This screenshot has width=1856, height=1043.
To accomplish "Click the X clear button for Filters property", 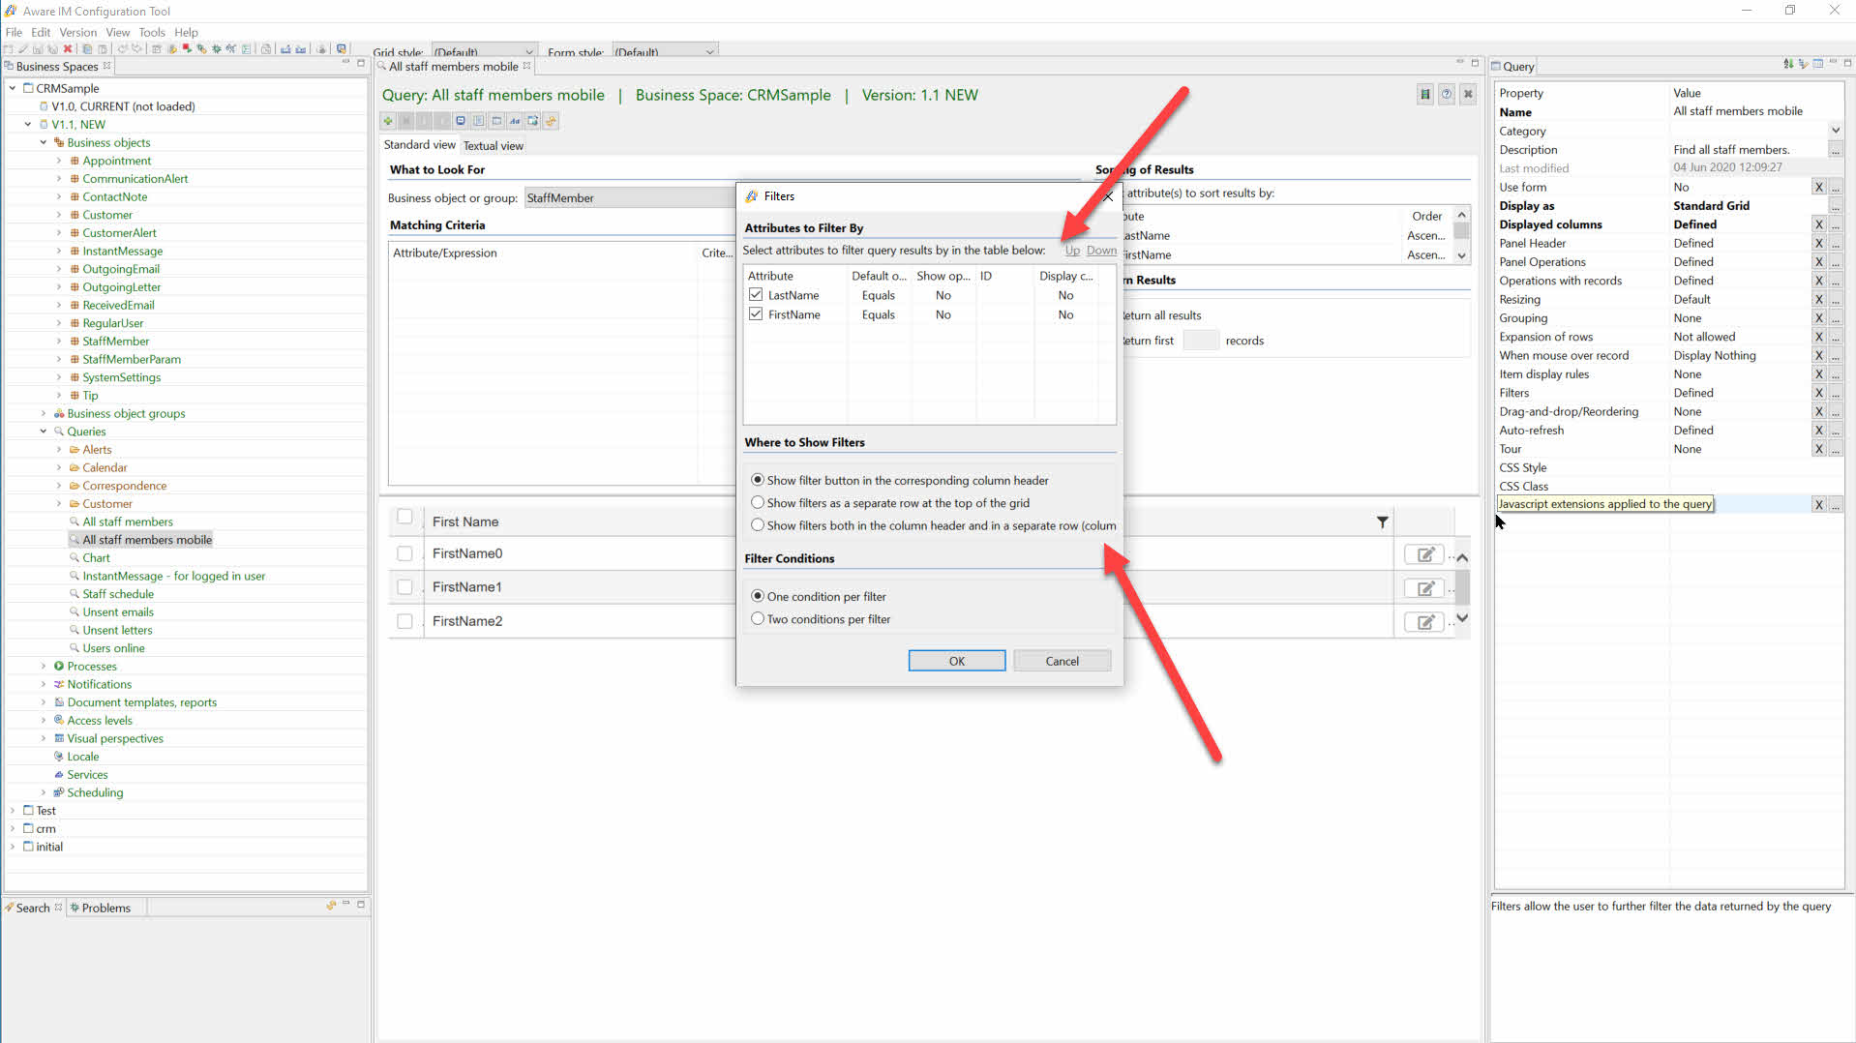I will (x=1818, y=393).
